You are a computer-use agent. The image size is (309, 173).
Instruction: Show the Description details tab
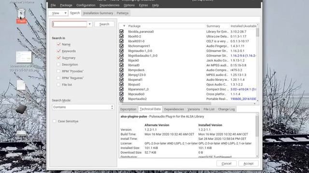(128, 109)
